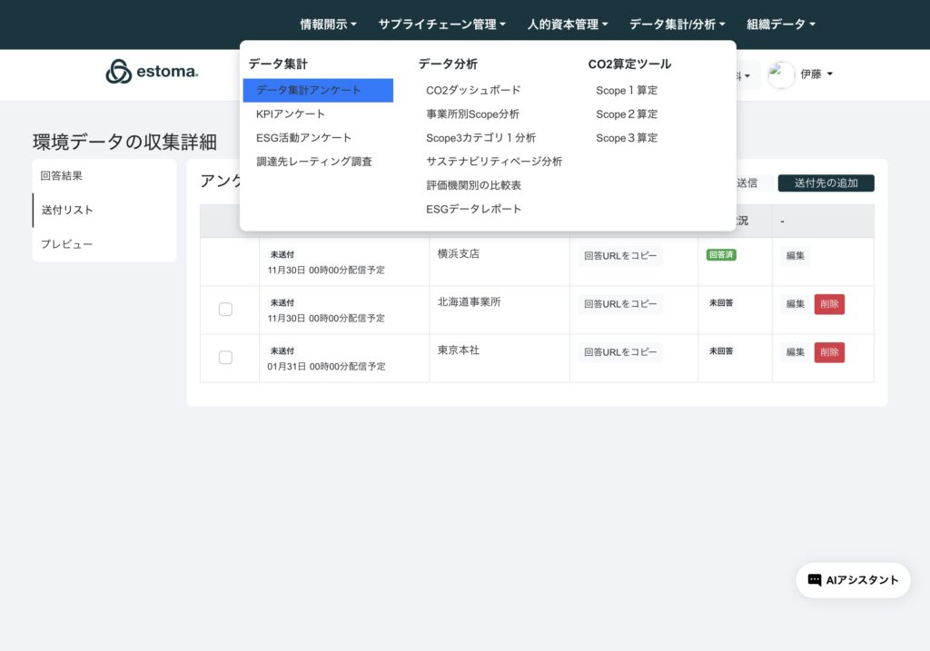Open the 伊藤 user account dropdown

(816, 74)
